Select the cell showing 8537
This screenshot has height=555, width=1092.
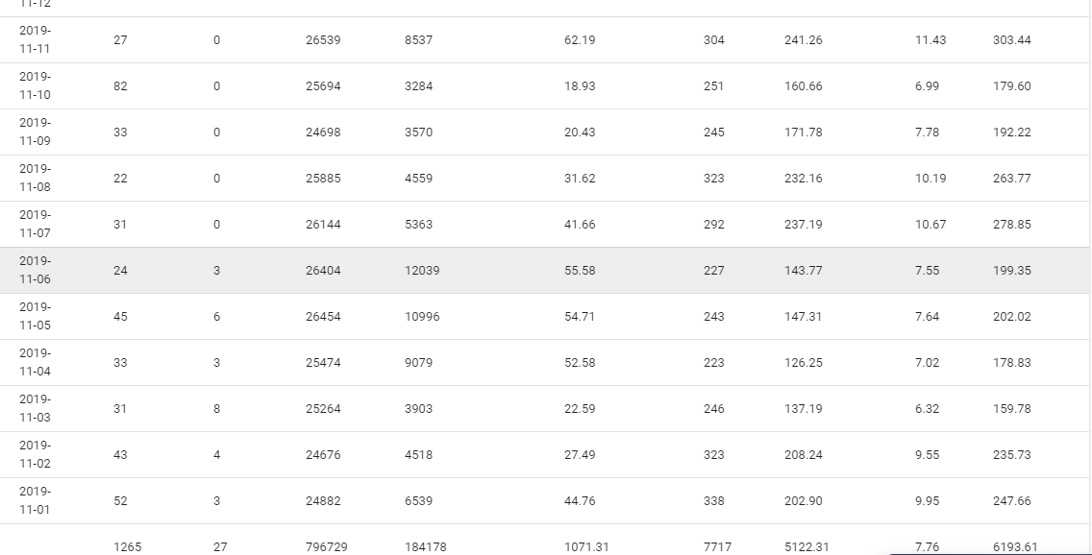click(419, 40)
